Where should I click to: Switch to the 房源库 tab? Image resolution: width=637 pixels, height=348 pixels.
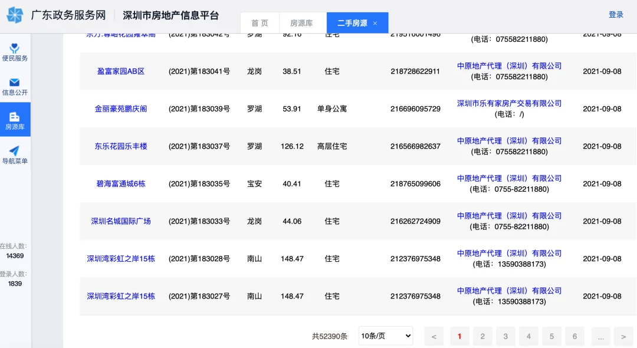(x=301, y=23)
